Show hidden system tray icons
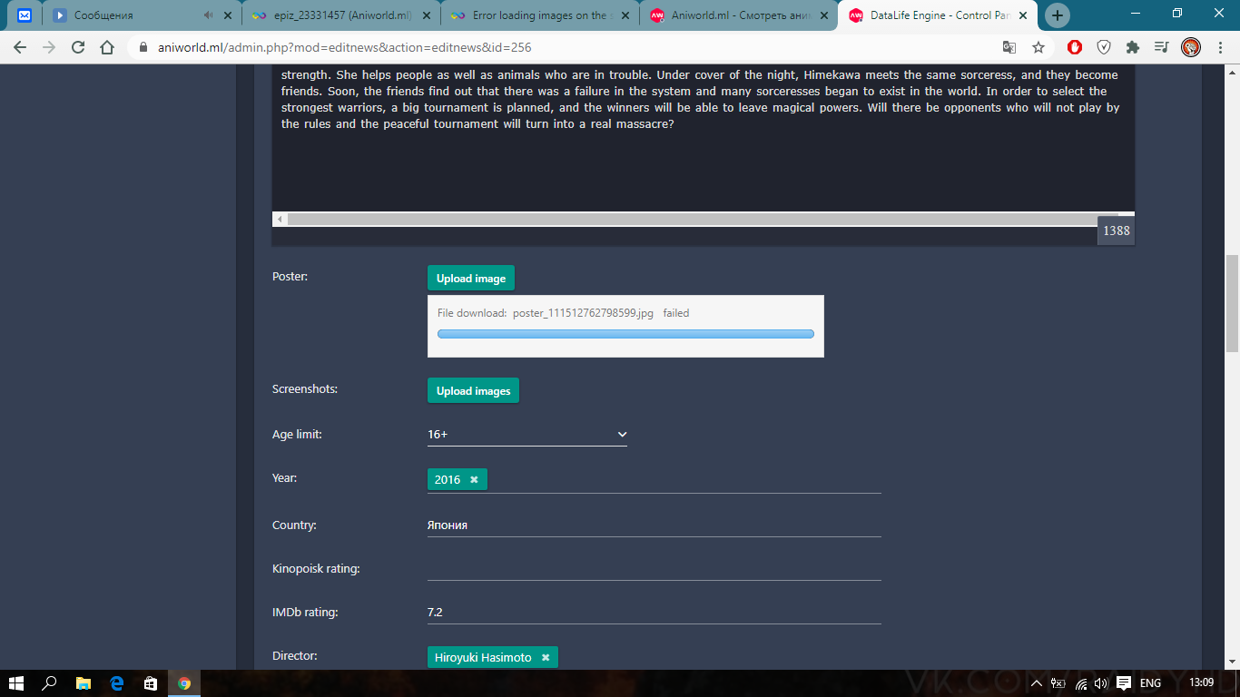The image size is (1240, 697). tap(1037, 682)
